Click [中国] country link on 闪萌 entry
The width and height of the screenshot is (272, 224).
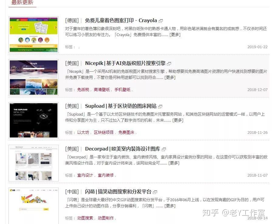(x=72, y=192)
